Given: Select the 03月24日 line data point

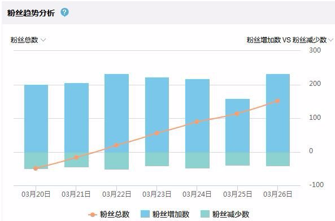Looking at the screenshot, I should [x=197, y=122].
